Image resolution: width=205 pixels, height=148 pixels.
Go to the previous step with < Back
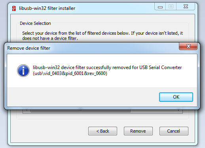click(102, 131)
